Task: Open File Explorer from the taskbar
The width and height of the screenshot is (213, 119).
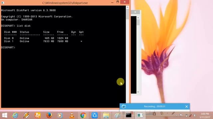Action: (106, 115)
